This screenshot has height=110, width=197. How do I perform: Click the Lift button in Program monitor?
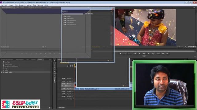(x=159, y=53)
